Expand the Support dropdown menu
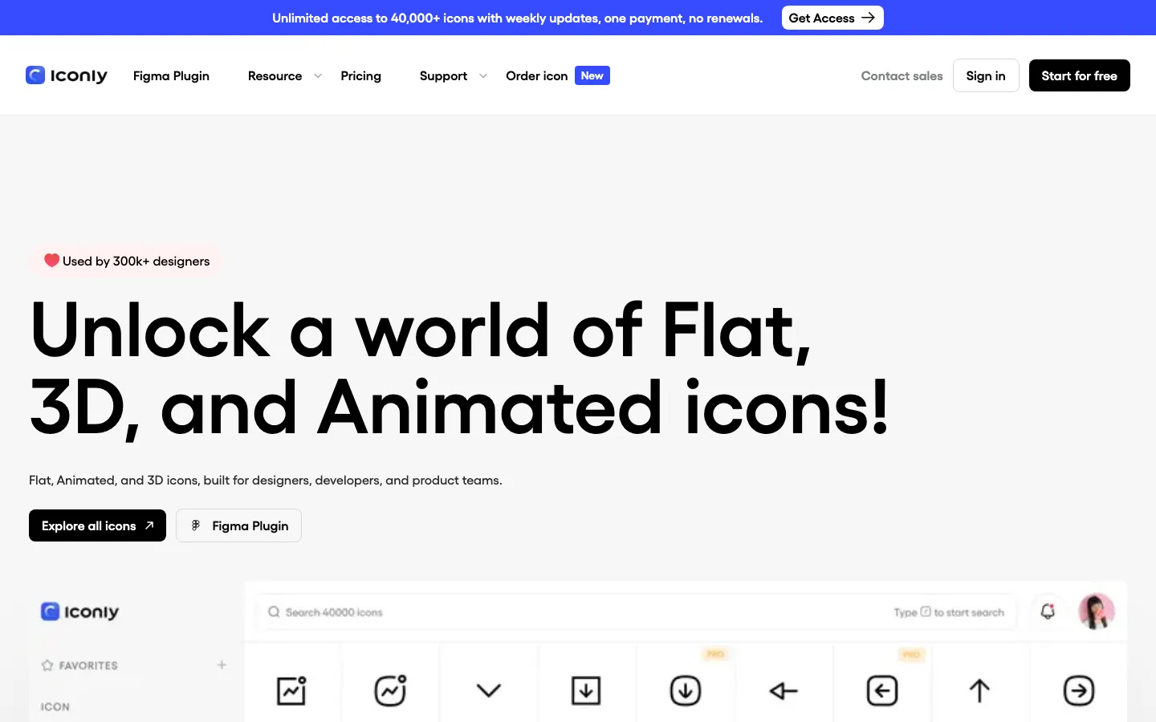The width and height of the screenshot is (1156, 722). point(453,75)
